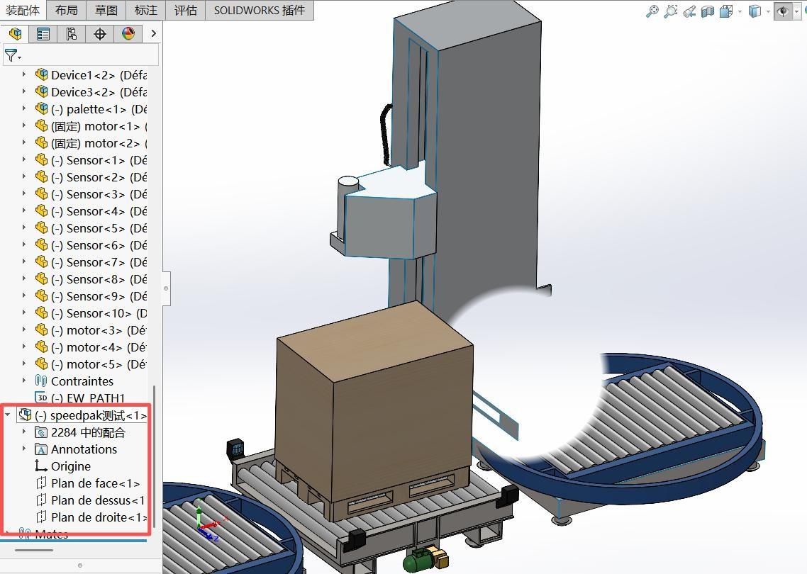Expand the (固定) motor<1> node

23,125
